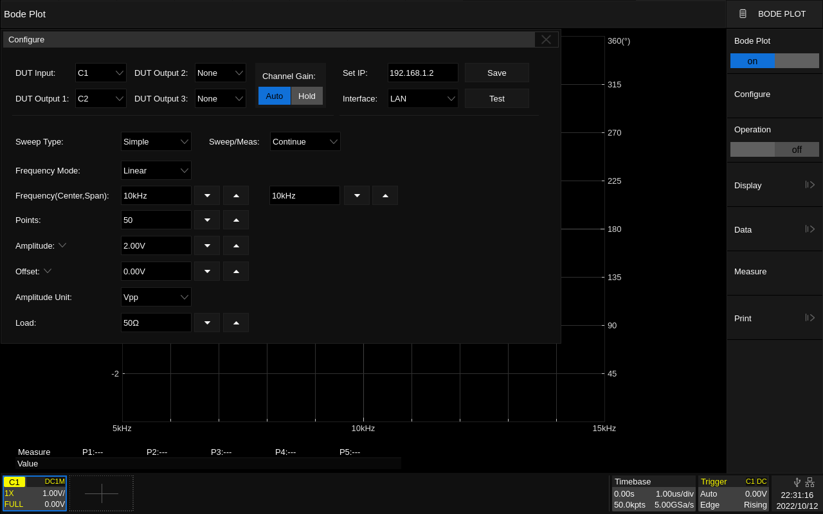
Task: Increase the frequency span with up arrow
Action: tap(385, 195)
